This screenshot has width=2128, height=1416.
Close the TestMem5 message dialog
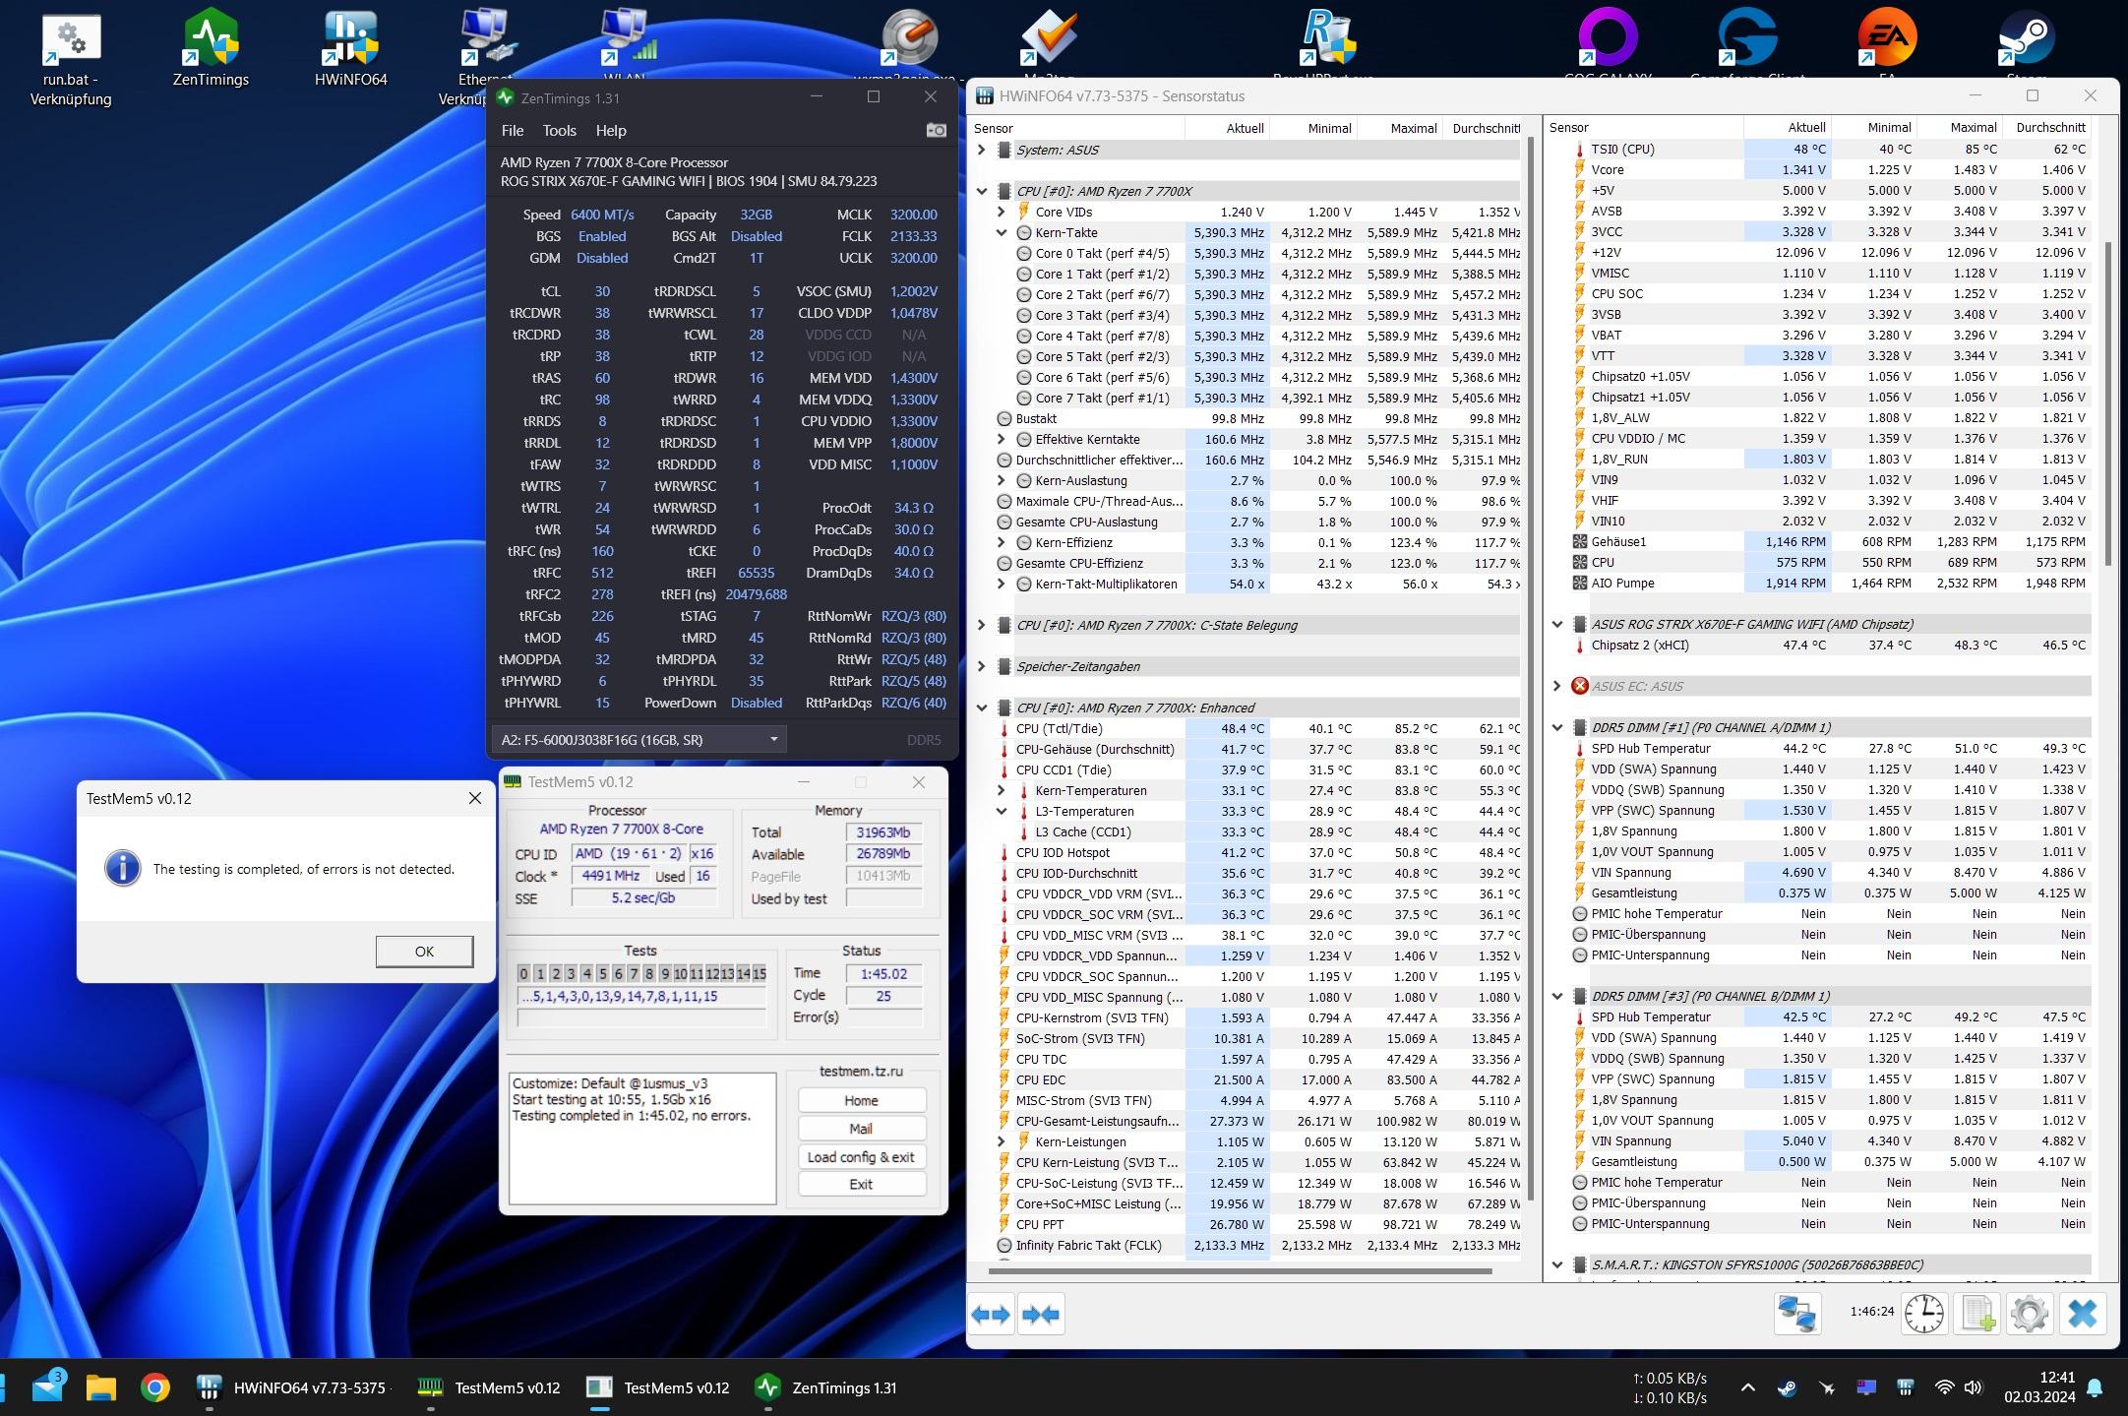[x=475, y=798]
